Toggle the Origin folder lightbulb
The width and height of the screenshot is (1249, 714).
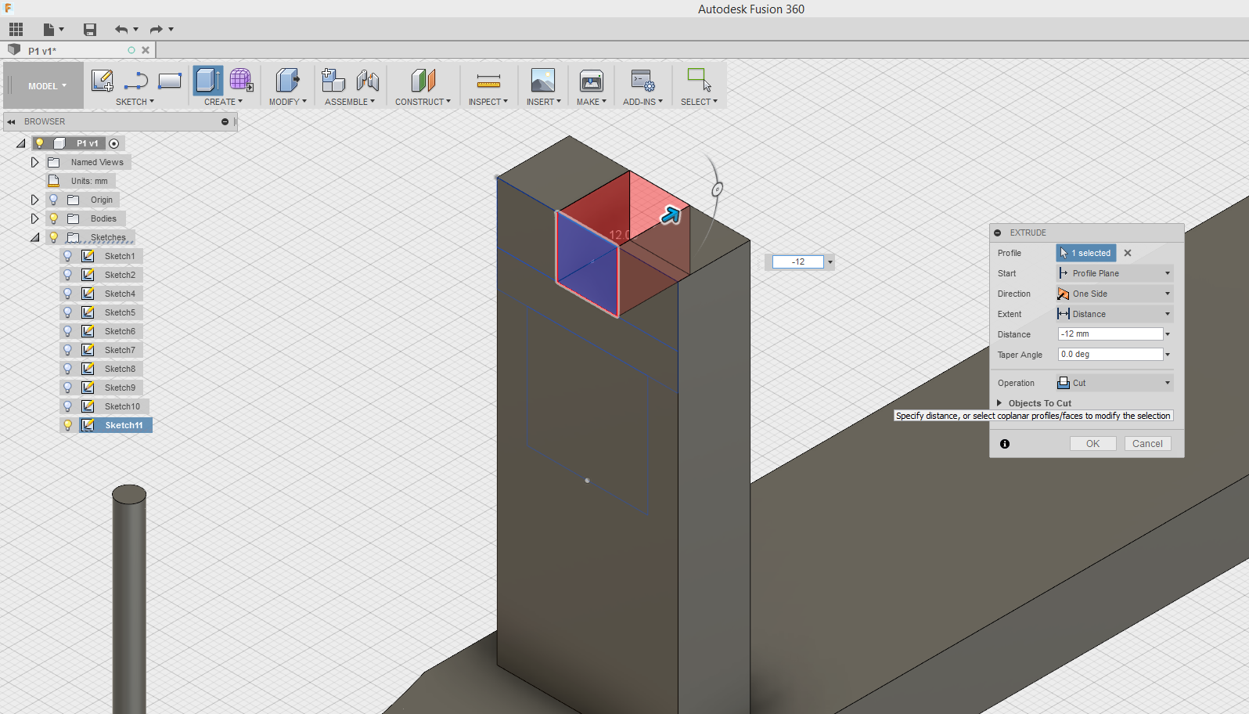tap(54, 200)
